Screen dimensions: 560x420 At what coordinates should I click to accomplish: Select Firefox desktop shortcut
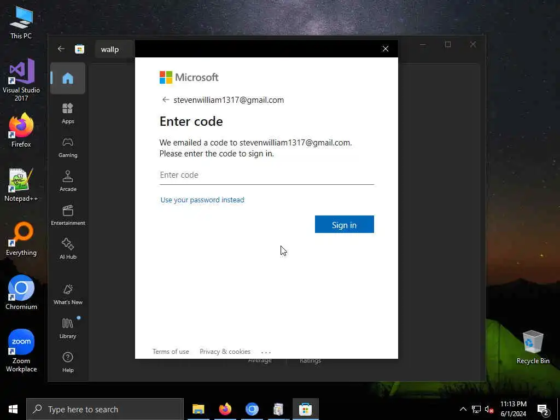click(x=21, y=130)
